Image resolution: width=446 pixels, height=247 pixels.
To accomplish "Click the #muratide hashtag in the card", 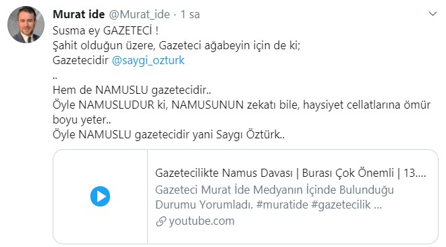I will [282, 204].
